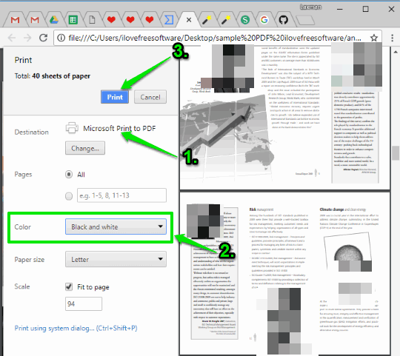Cancel the print dialog
The height and width of the screenshot is (356, 400).
coord(150,97)
